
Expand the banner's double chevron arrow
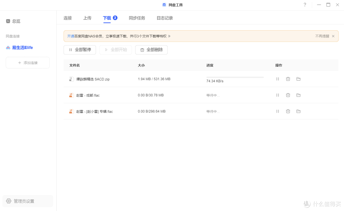coord(169,36)
